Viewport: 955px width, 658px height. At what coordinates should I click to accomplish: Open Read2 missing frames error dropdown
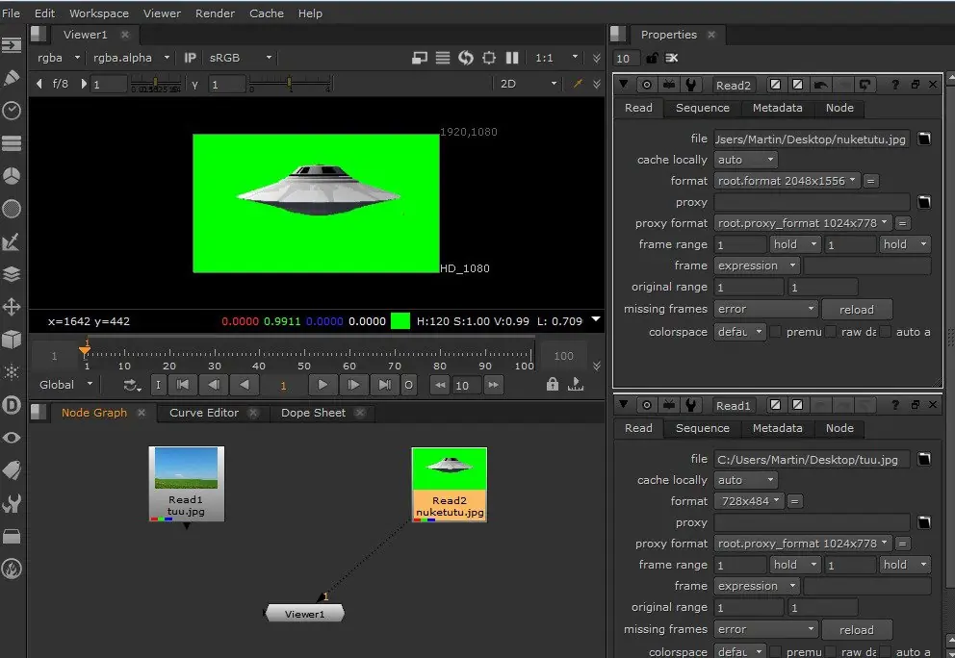point(765,309)
